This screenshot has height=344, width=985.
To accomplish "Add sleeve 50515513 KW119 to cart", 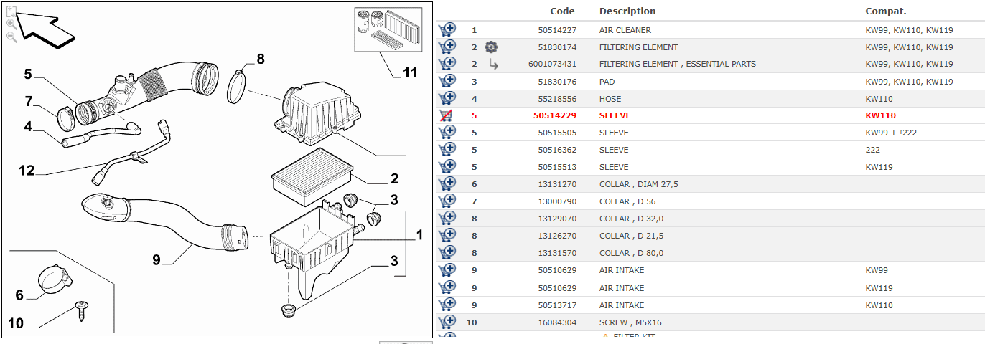I will point(447,167).
